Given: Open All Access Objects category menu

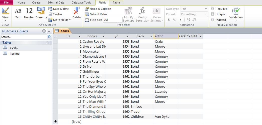Looking at the screenshot, I should point(44,31).
